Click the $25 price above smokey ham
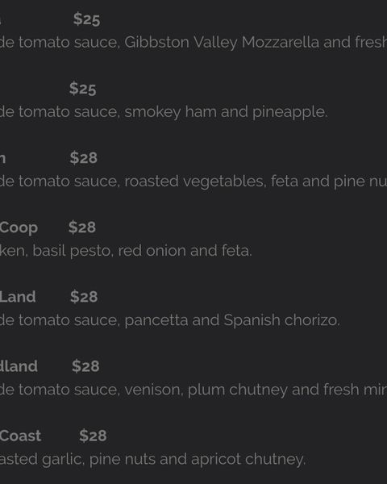387x484 pixels. (83, 89)
